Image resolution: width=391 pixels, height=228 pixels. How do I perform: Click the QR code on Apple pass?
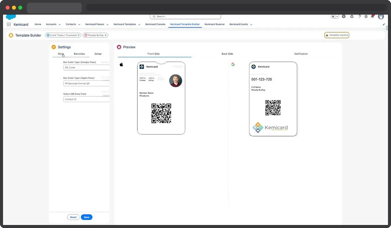coord(161,113)
